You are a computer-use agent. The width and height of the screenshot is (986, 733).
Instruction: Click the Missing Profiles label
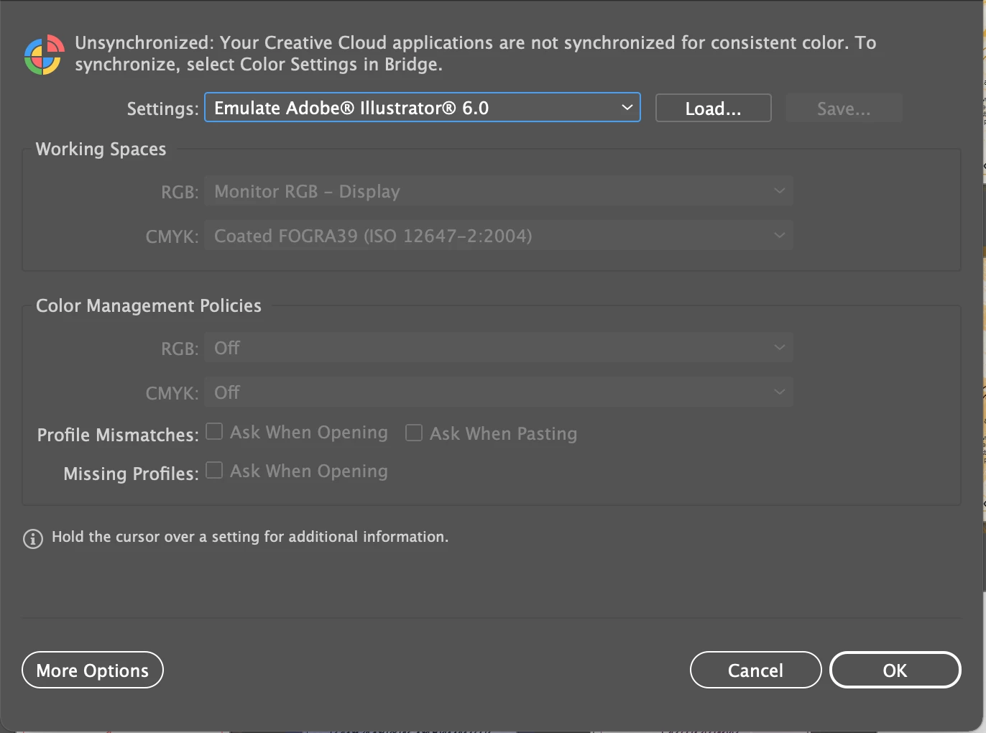point(131,474)
